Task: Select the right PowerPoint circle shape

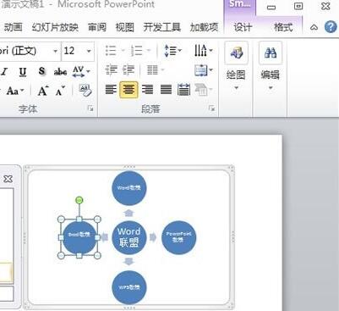Action: (x=178, y=238)
